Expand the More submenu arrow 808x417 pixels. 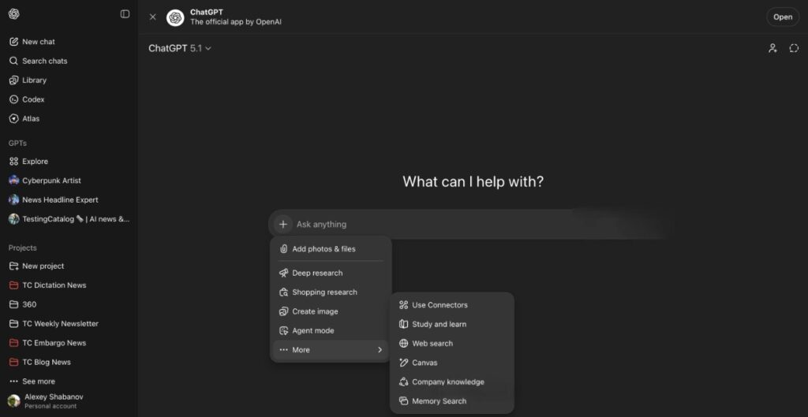pyautogui.click(x=380, y=350)
